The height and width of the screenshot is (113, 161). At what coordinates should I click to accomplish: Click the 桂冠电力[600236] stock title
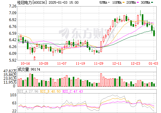31,2
